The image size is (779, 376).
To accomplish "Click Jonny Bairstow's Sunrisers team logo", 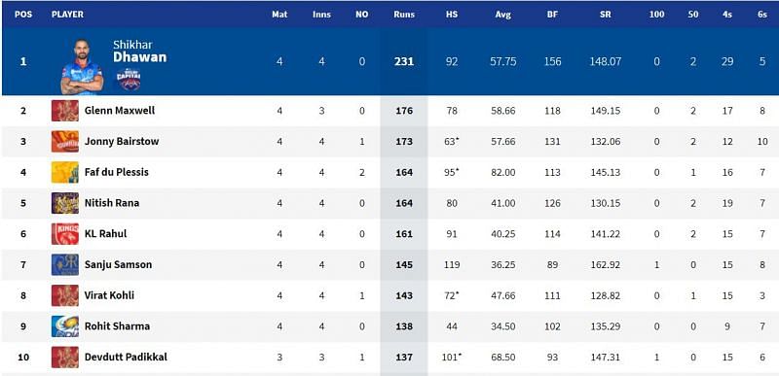I will point(65,141).
